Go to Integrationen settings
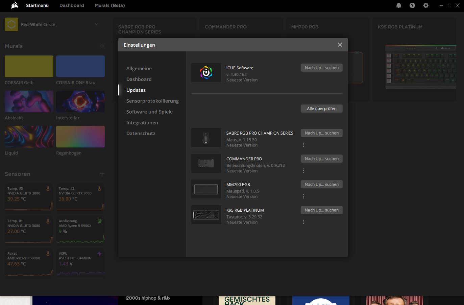 (x=142, y=122)
